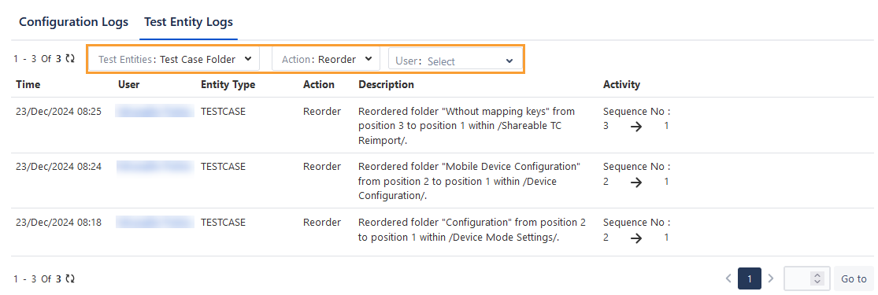Screen dimensions: 878x295
Task: Click the top refresh icon beside the record count
Action: pyautogui.click(x=69, y=59)
